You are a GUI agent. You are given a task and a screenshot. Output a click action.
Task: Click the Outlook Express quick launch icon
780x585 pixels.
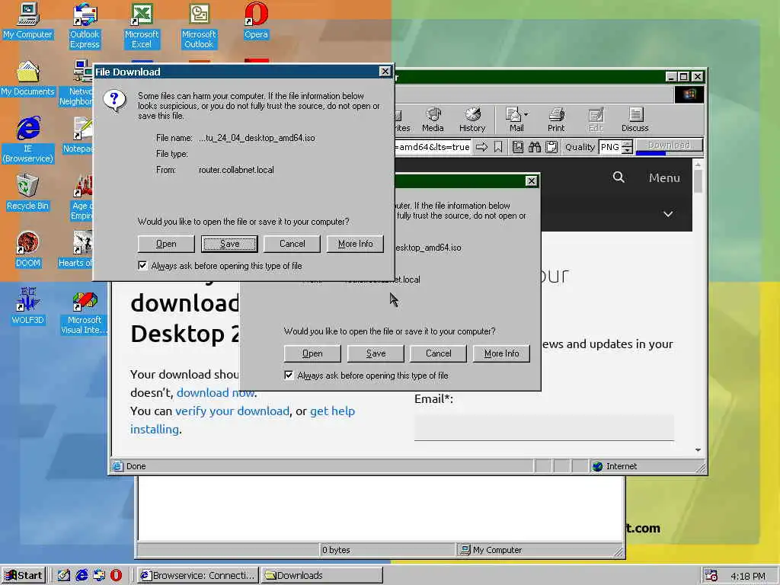point(99,575)
